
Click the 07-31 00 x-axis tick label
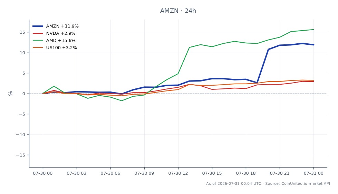click(x=313, y=173)
